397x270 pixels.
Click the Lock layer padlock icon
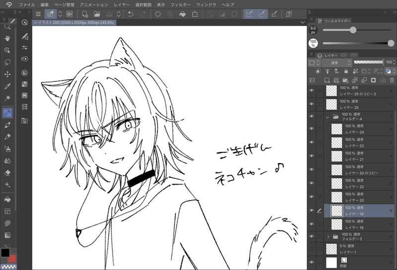click(346, 71)
